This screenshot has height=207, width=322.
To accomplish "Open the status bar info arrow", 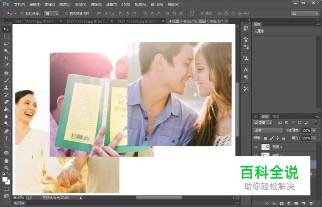I will tap(80, 198).
